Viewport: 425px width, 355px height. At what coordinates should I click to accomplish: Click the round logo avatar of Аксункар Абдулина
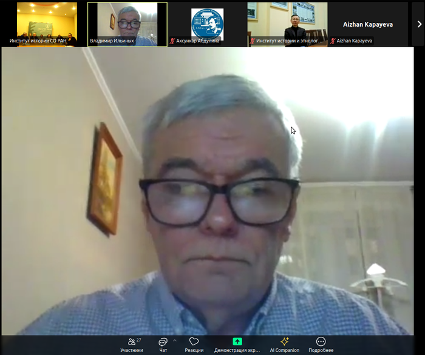pyautogui.click(x=207, y=22)
